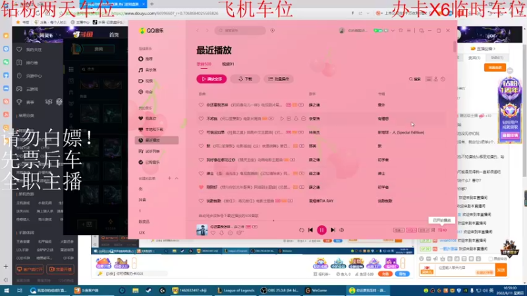This screenshot has width=527, height=296.
Task: Skip to previous track
Action: click(310, 230)
